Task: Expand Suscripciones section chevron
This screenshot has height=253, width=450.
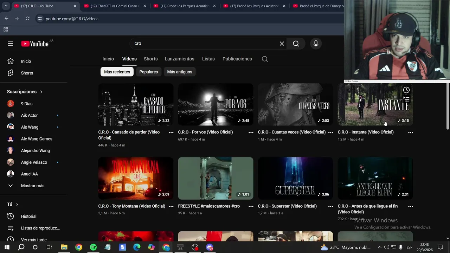Action: pyautogui.click(x=41, y=92)
